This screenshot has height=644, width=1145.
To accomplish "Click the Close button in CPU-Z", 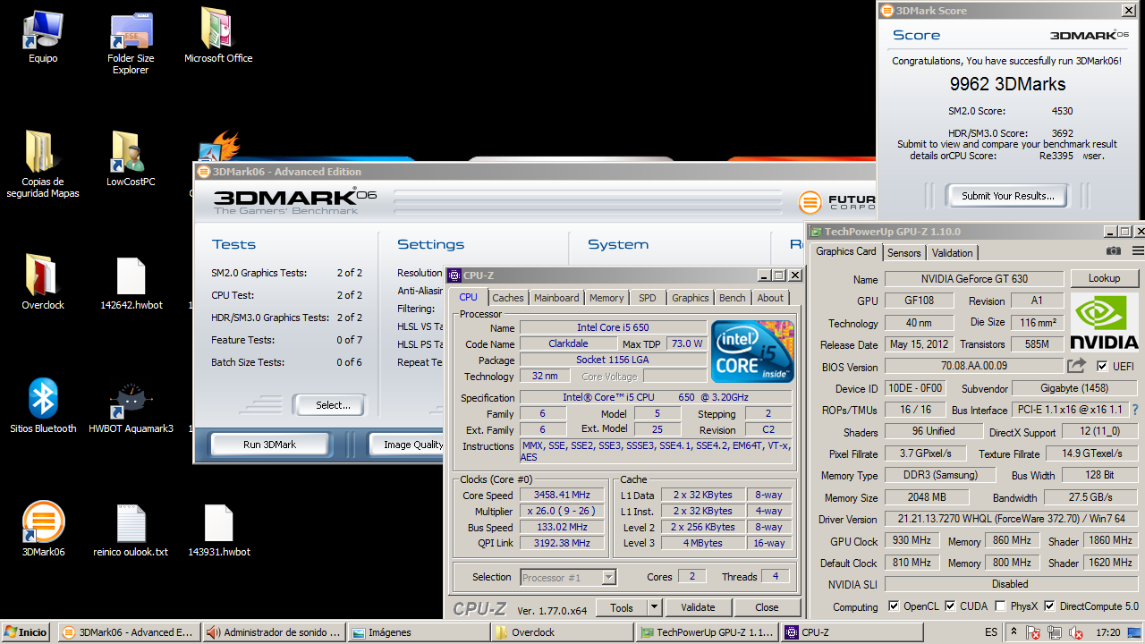I will [x=767, y=607].
